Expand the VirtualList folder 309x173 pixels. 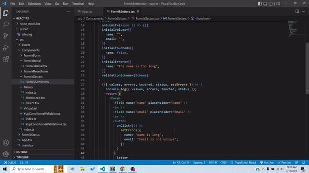[43, 108]
